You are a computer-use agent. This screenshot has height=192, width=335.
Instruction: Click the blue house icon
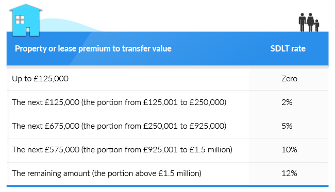pyautogui.click(x=26, y=20)
